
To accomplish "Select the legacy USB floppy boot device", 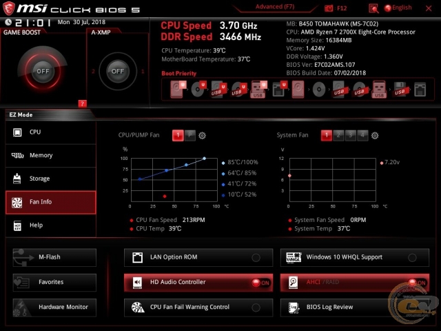I will pyautogui.click(x=400, y=90).
